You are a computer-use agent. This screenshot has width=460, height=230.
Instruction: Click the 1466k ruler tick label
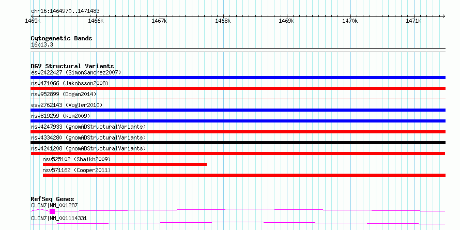(x=96, y=21)
